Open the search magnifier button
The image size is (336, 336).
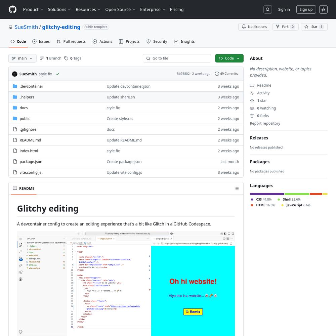[x=268, y=9]
